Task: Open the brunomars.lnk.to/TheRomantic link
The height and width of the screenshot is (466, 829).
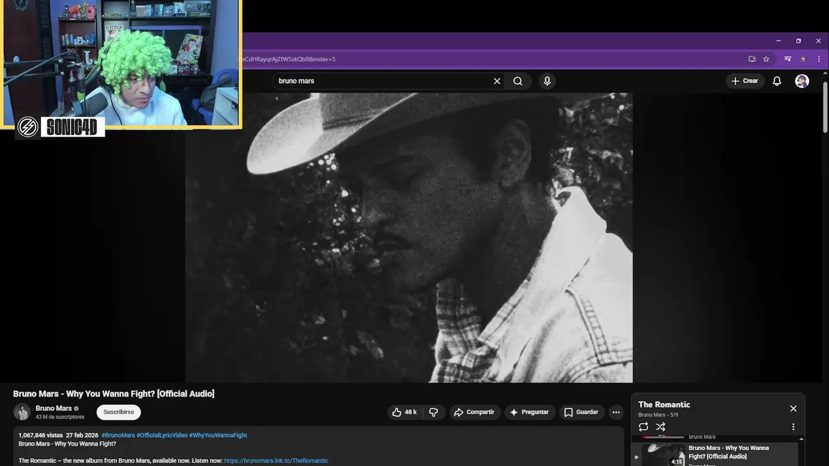Action: (x=276, y=461)
